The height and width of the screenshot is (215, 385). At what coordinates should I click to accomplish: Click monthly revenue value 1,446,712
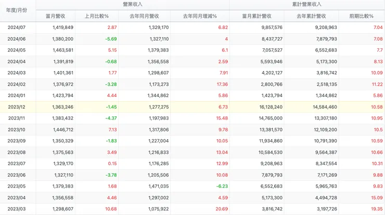(x=63, y=130)
